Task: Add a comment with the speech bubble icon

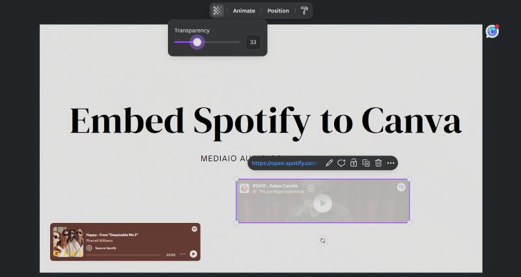Action: tap(341, 163)
